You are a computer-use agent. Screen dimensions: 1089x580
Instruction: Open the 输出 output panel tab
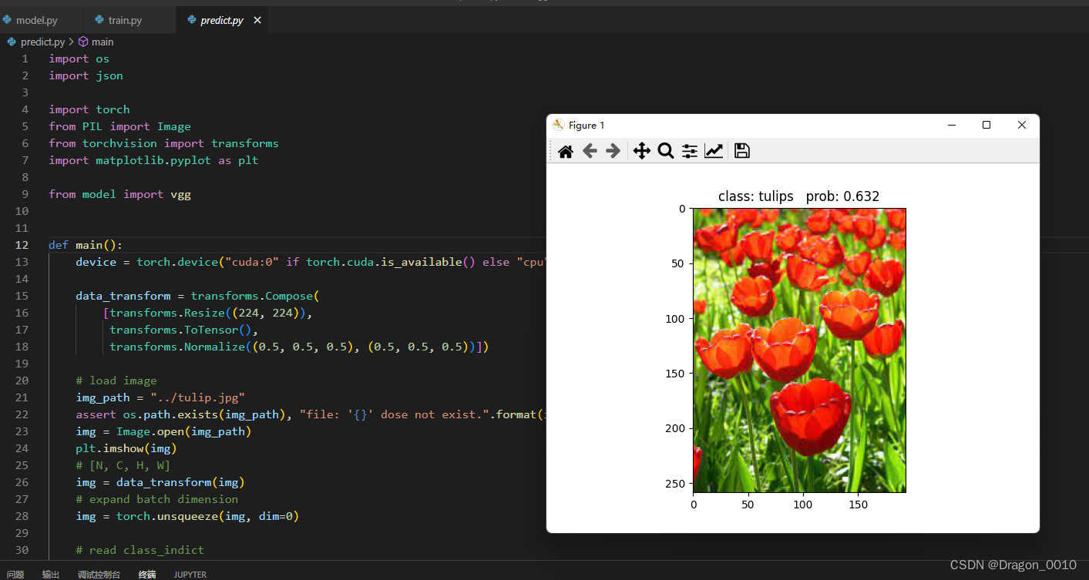[x=51, y=575]
